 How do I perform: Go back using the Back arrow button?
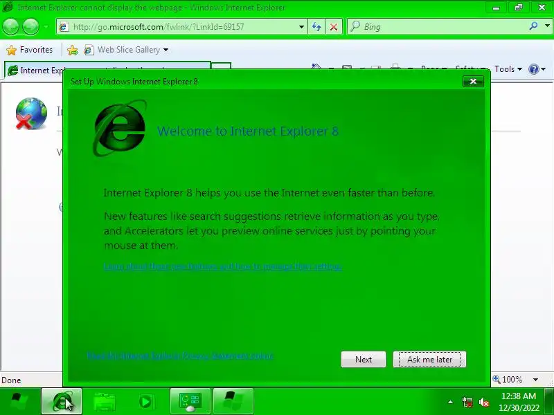pos(10,27)
